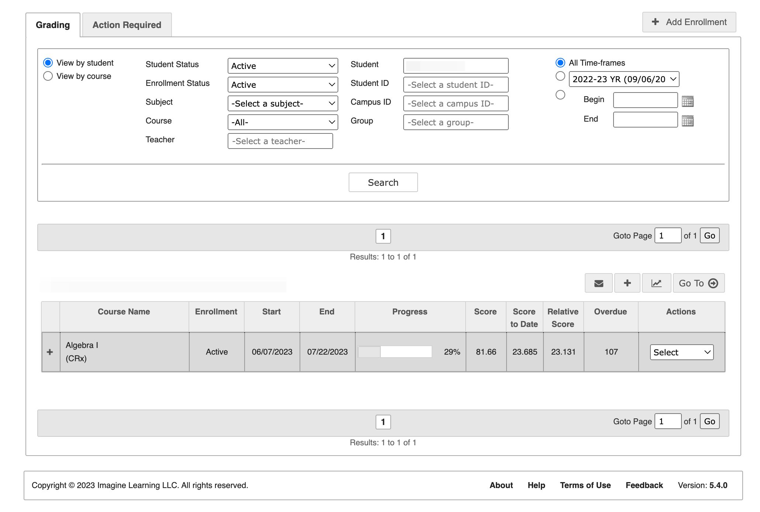The width and height of the screenshot is (760, 512).
Task: Click page 1 in top pagination
Action: (383, 236)
